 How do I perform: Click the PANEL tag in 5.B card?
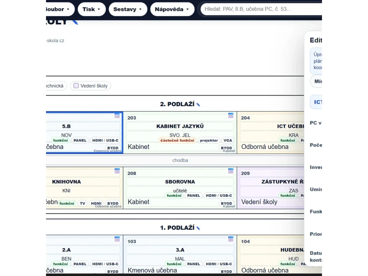click(x=80, y=141)
